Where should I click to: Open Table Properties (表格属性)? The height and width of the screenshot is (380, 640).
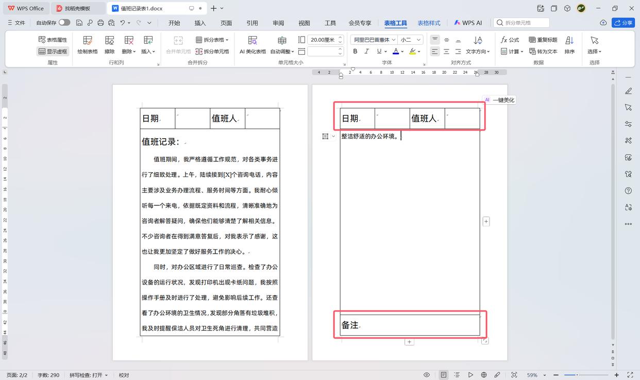point(53,40)
